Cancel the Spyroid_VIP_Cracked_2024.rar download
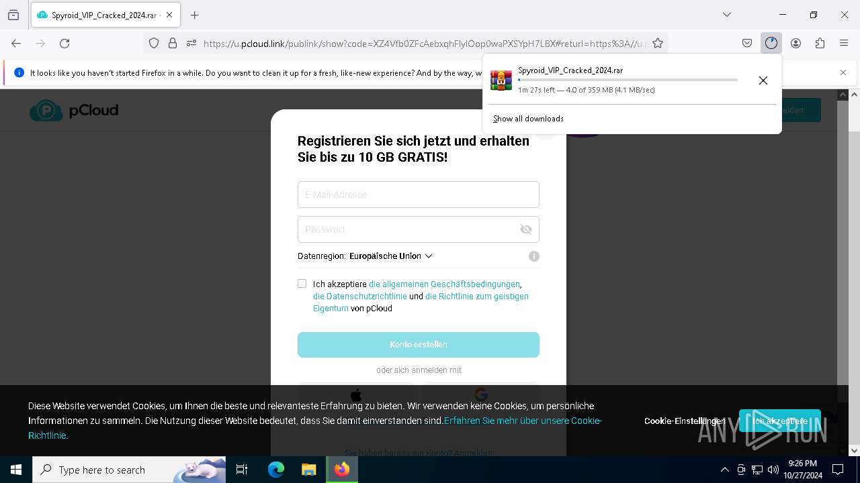The width and height of the screenshot is (860, 483). [763, 80]
